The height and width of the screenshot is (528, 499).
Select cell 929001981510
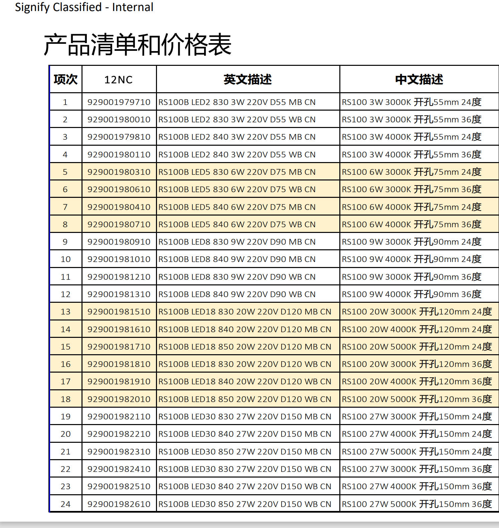(x=119, y=312)
